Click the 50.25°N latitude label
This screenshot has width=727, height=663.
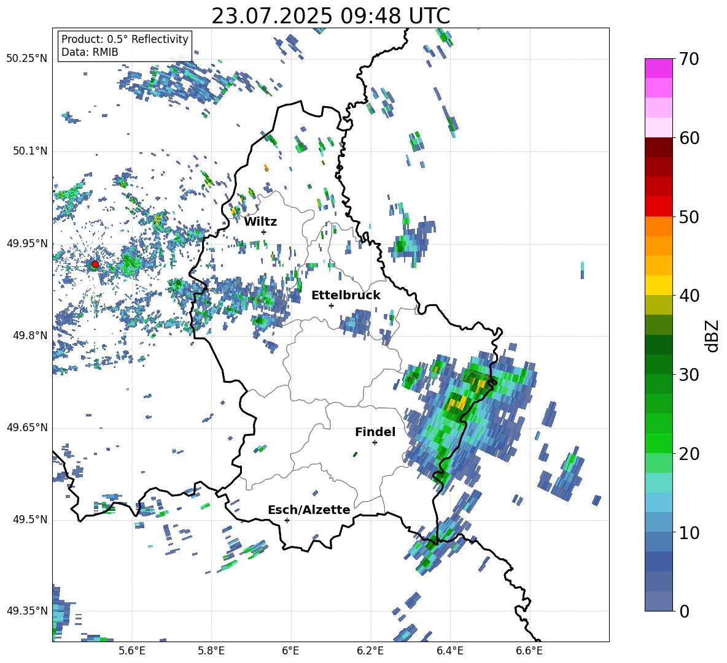(x=27, y=59)
